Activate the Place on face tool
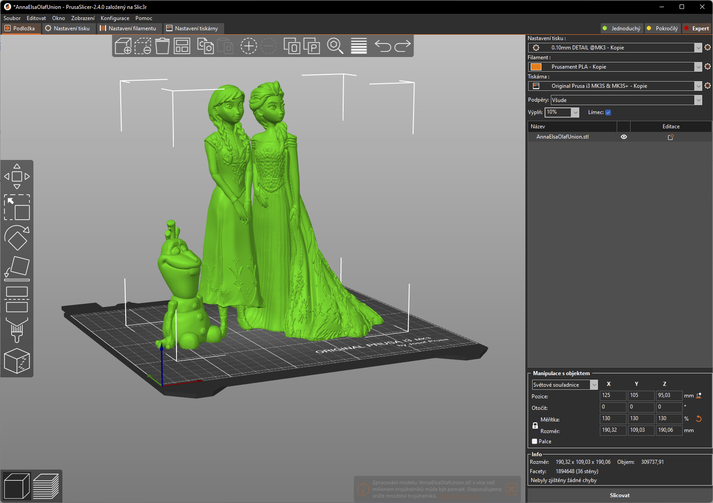This screenshot has height=503, width=713. click(17, 269)
